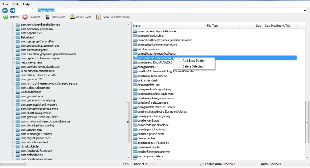Select com.rovio.AngryBirdsHalloween in the tree
Viewport: 310px width, 168px height.
click(40, 25)
